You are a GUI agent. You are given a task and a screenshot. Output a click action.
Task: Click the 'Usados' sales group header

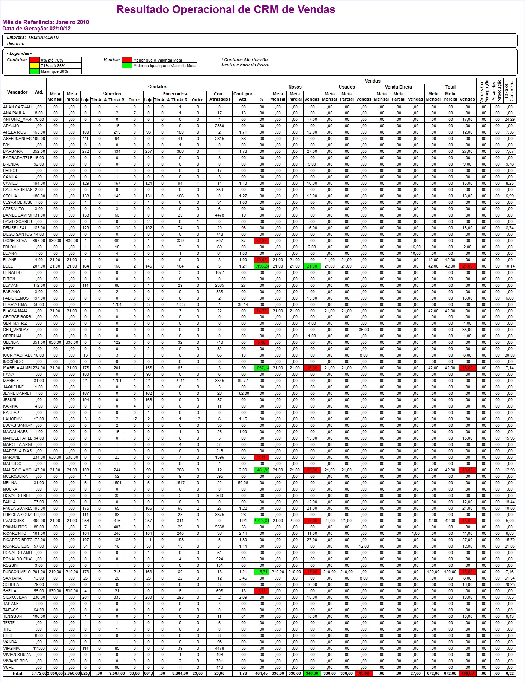point(347,87)
